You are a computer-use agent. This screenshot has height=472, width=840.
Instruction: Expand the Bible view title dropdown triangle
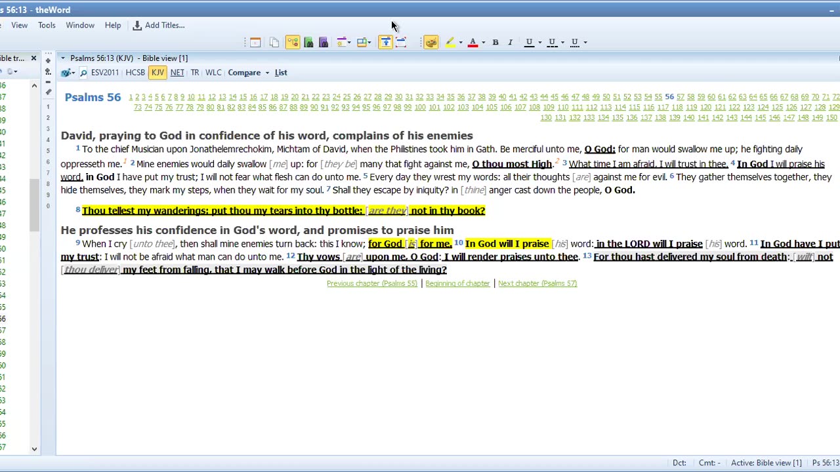[63, 58]
